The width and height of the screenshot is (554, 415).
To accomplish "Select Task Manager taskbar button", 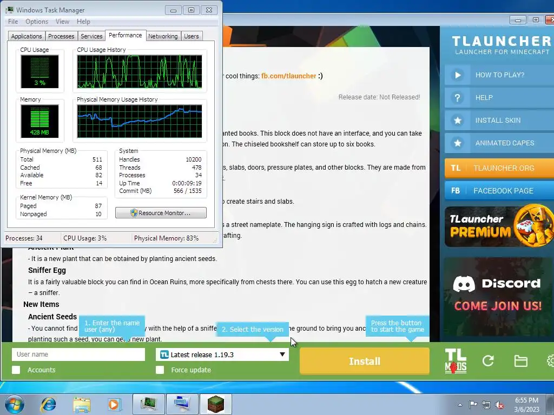I will (149, 404).
